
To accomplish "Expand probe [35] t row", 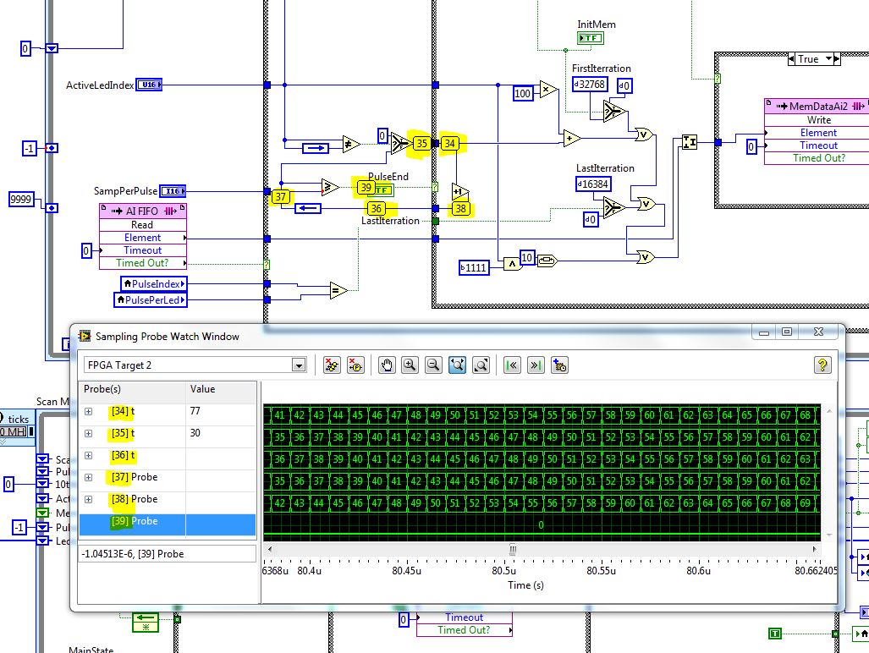I will tap(88, 434).
